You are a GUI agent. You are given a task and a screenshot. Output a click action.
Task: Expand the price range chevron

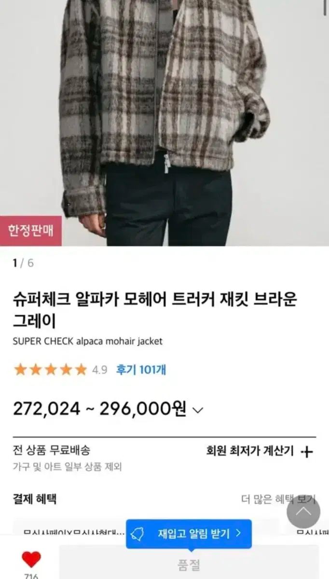[198, 411]
